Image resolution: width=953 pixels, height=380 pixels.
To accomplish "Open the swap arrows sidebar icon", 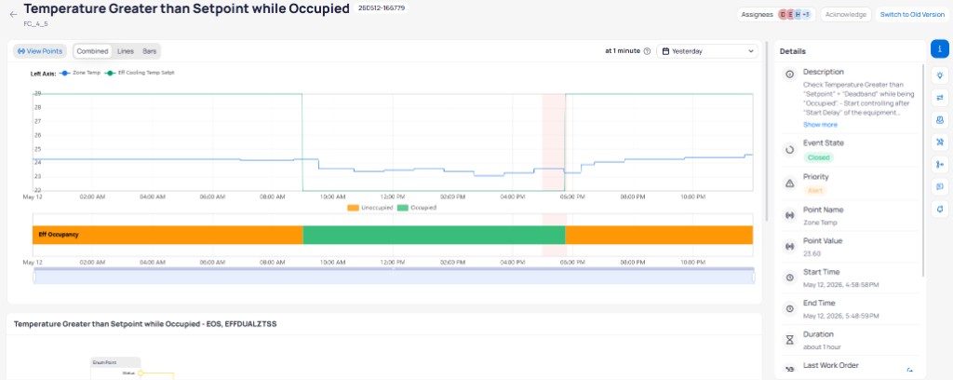I will click(940, 97).
